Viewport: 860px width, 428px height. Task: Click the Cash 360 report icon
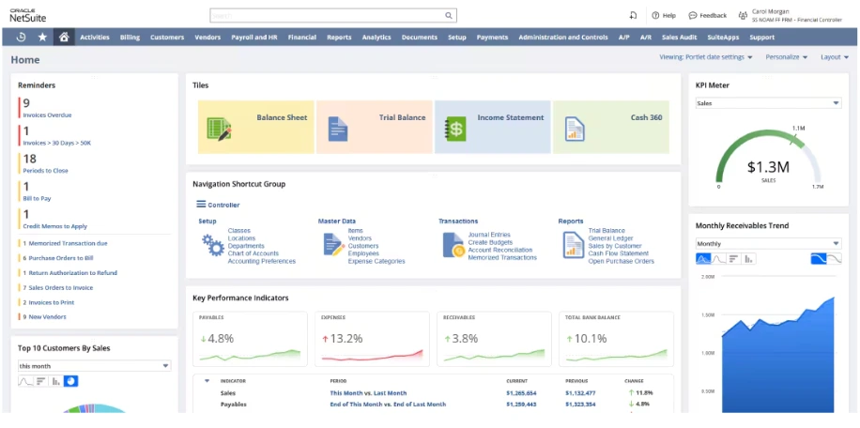(x=575, y=130)
